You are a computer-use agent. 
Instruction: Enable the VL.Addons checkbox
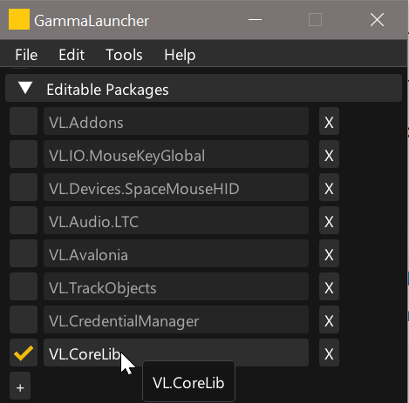(x=24, y=121)
